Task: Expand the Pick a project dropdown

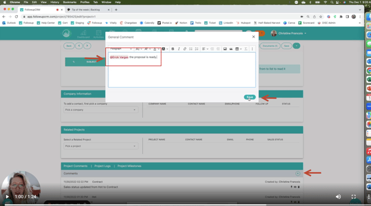Action: (x=101, y=146)
